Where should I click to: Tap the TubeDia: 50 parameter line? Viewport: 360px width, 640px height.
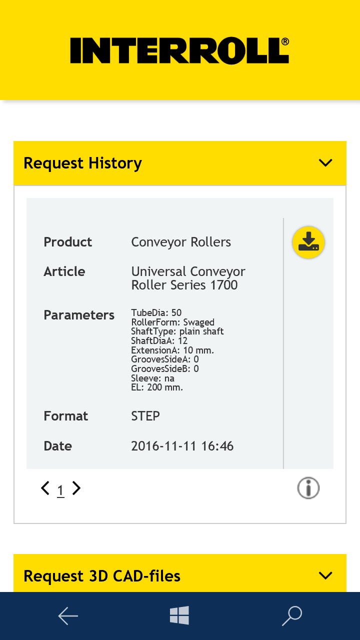[156, 313]
